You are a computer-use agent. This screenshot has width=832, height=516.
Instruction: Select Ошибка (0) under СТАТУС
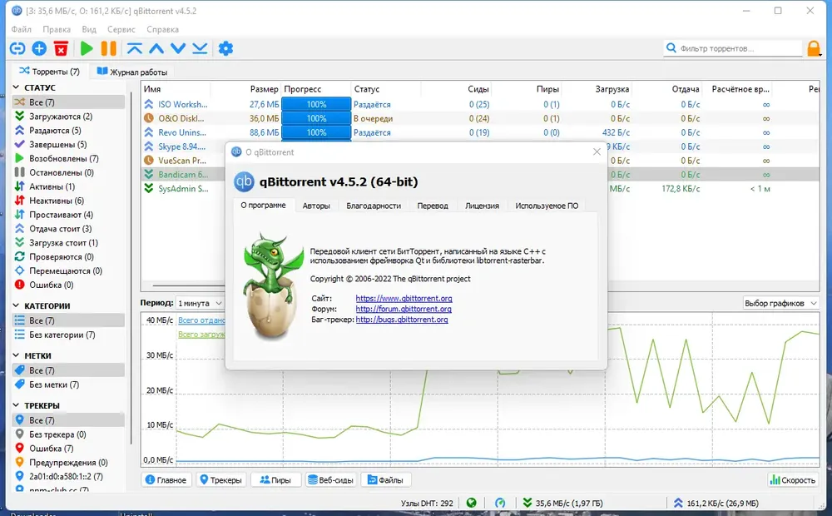tap(68, 285)
